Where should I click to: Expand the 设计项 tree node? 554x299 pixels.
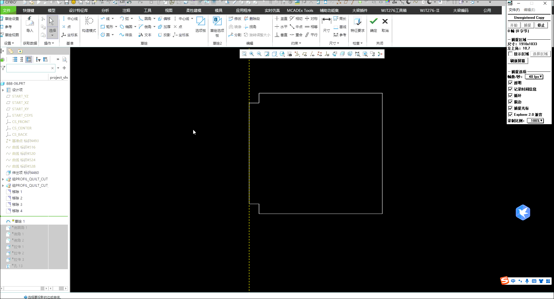[x=3, y=90]
